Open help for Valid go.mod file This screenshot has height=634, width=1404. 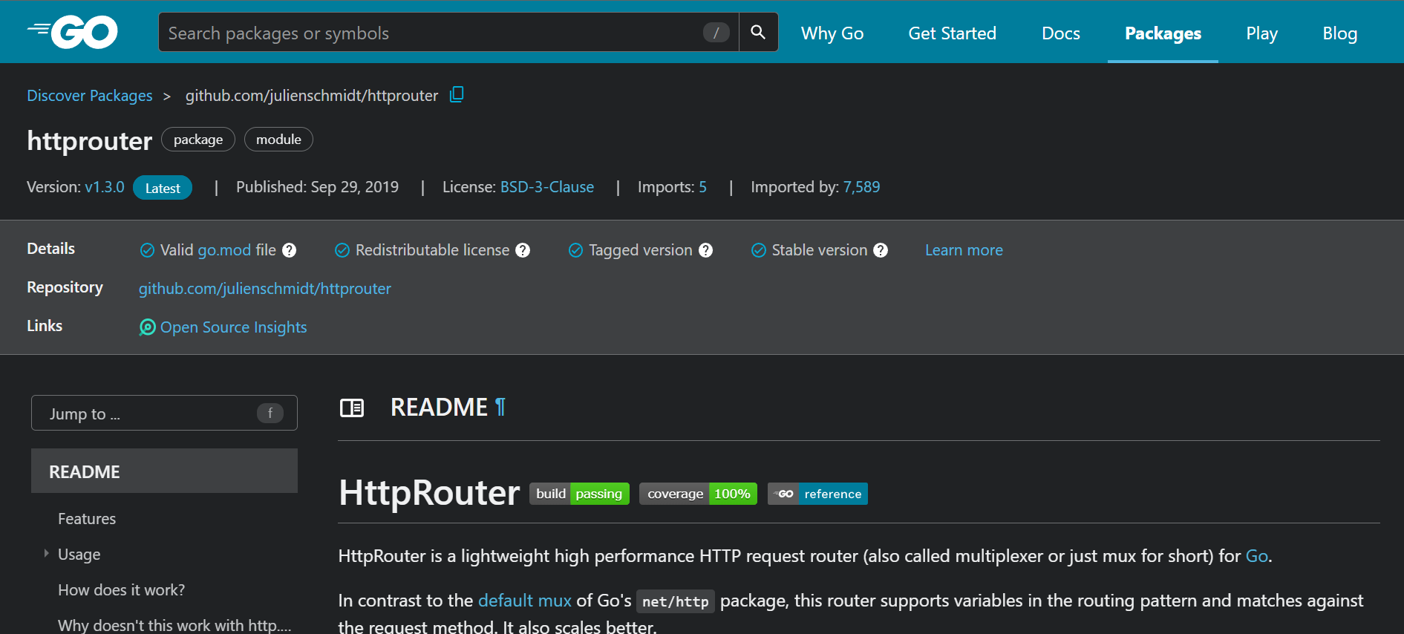[x=290, y=250]
